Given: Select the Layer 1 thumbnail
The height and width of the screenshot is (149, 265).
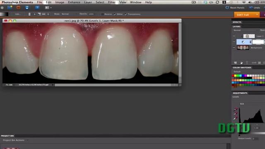Looking at the screenshot, I should [249, 36].
